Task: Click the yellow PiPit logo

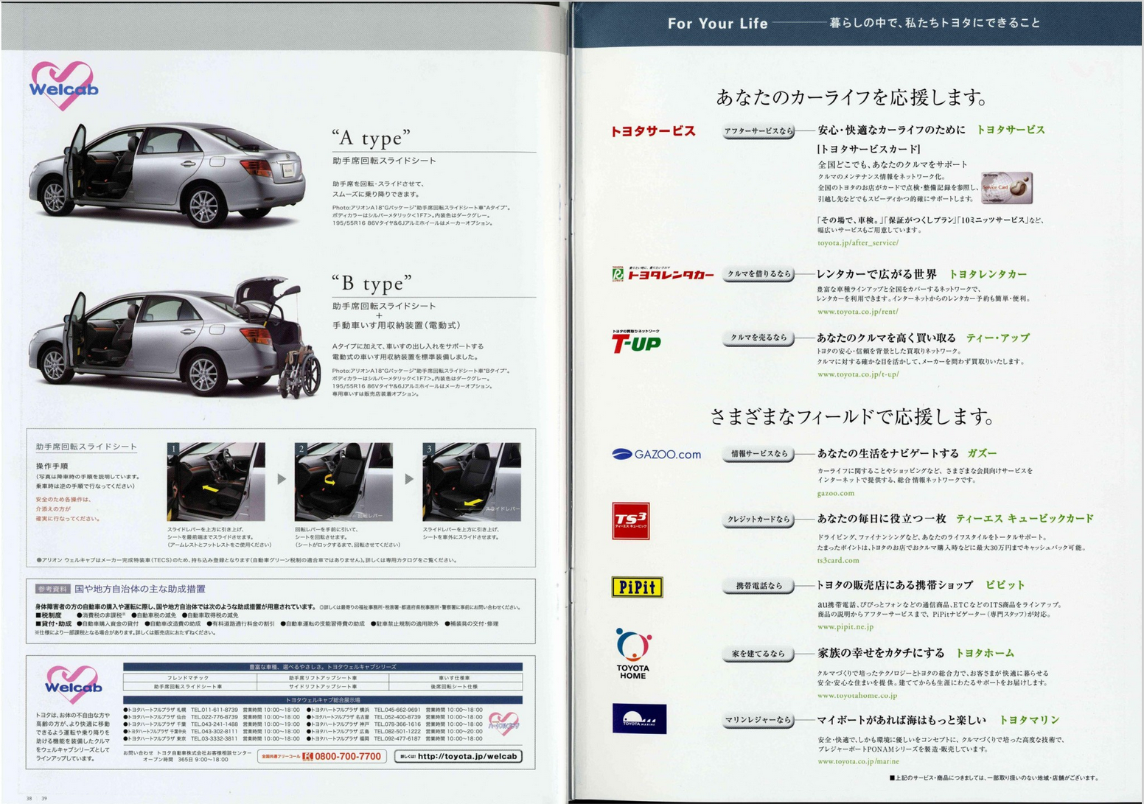Action: pos(637,587)
